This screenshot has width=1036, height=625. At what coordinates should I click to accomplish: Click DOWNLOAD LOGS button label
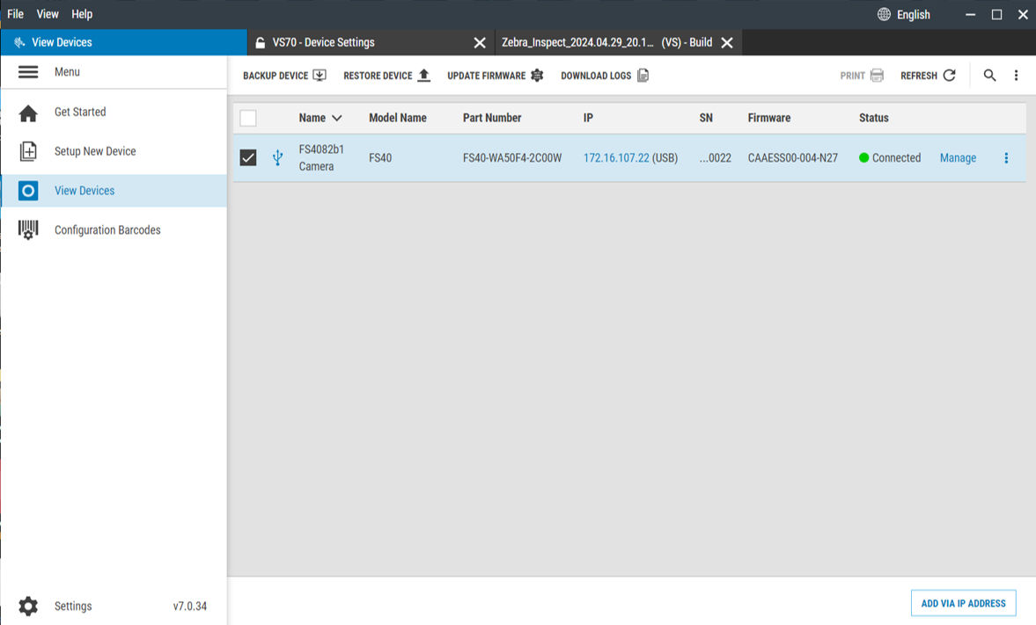pyautogui.click(x=596, y=76)
